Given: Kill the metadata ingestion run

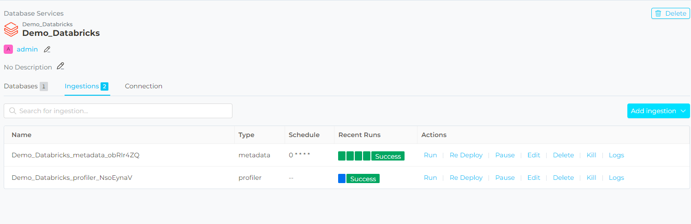Looking at the screenshot, I should pos(591,155).
